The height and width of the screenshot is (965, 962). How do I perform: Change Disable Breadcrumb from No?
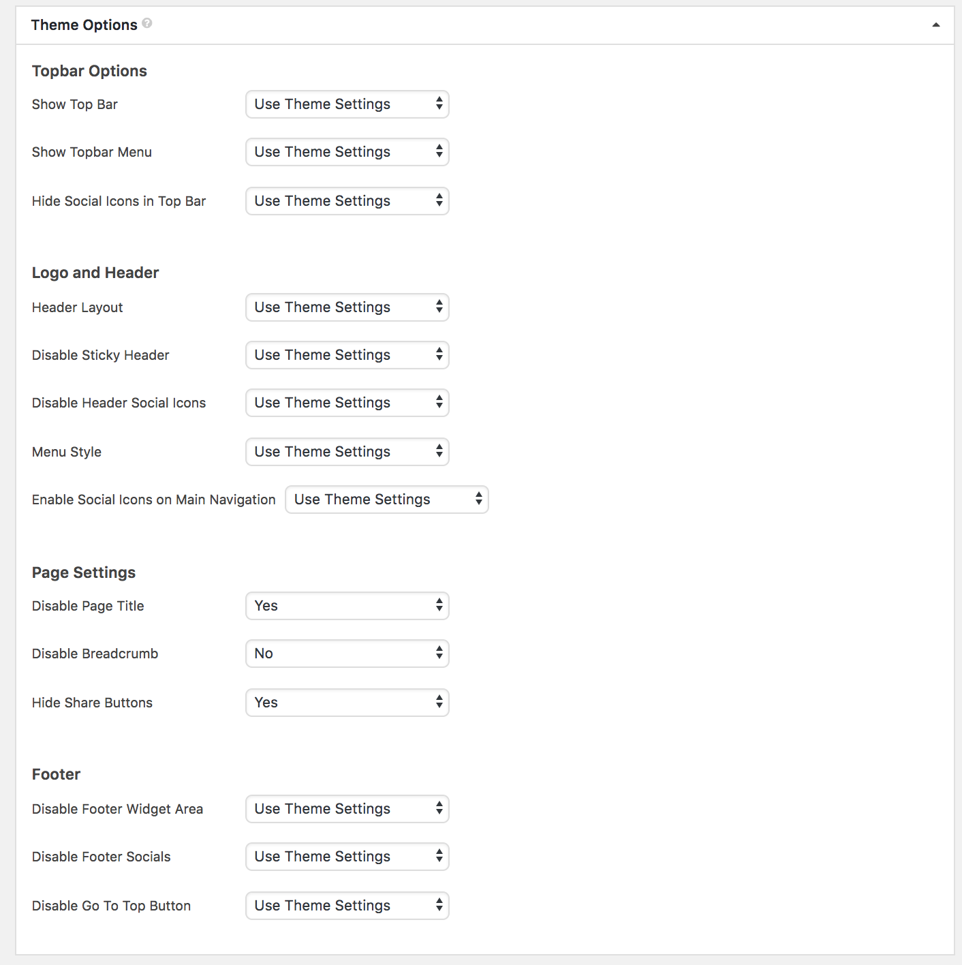coord(347,654)
